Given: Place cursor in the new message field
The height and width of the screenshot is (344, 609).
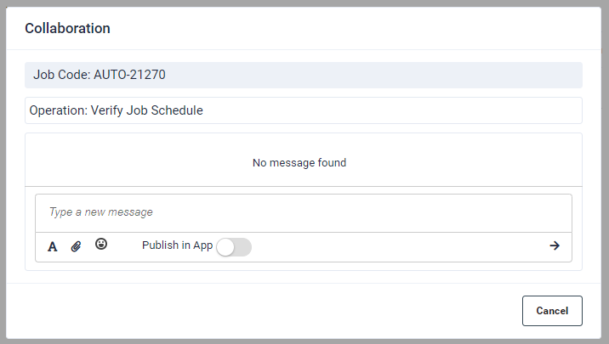Looking at the screenshot, I should [303, 212].
